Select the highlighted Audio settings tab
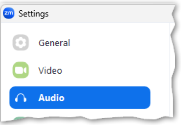This screenshot has width=181, height=125. point(80,98)
